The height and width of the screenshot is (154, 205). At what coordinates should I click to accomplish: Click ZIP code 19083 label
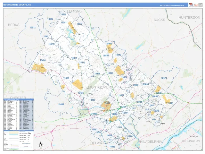[x=112, y=147]
